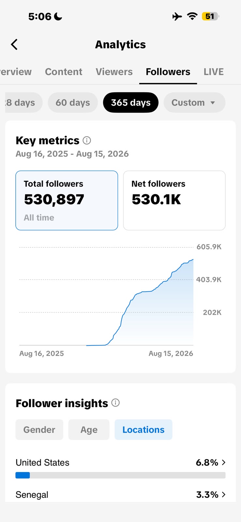The width and height of the screenshot is (241, 522).
Task: Select the 365 days range pill
Action: tap(131, 102)
